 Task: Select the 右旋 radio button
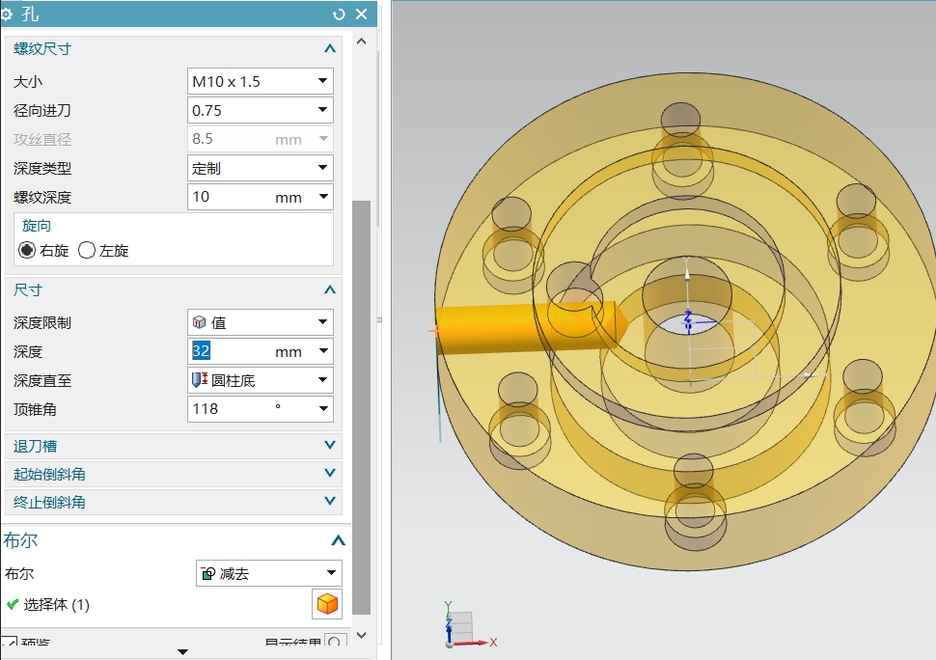click(x=27, y=251)
